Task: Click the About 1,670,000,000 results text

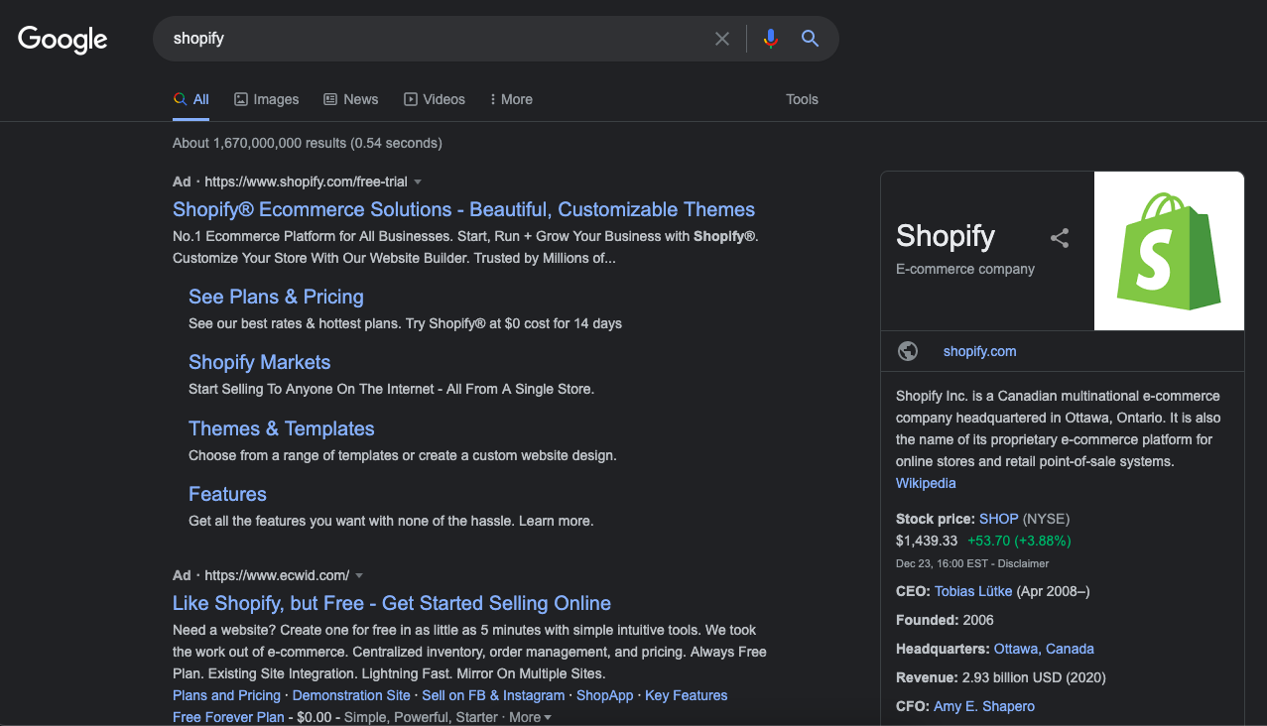Action: coord(308,143)
